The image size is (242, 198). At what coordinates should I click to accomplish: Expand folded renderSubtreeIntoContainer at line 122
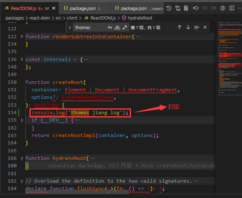coord(22,37)
